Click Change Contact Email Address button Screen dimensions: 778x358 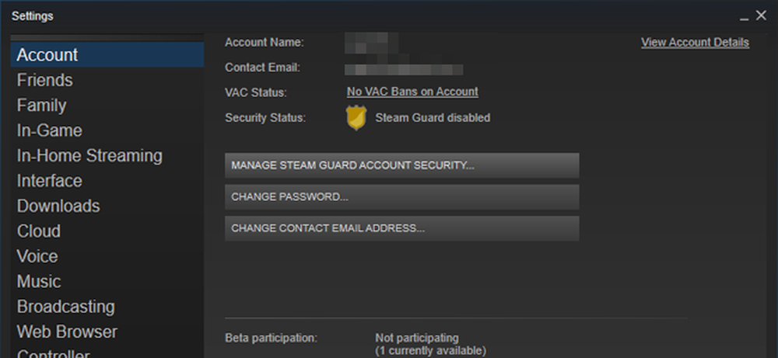point(402,228)
